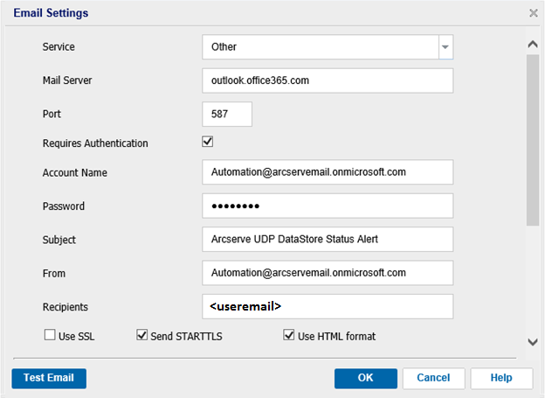545x398 pixels.
Task: Click the scrollbar down arrow
Action: click(x=533, y=342)
